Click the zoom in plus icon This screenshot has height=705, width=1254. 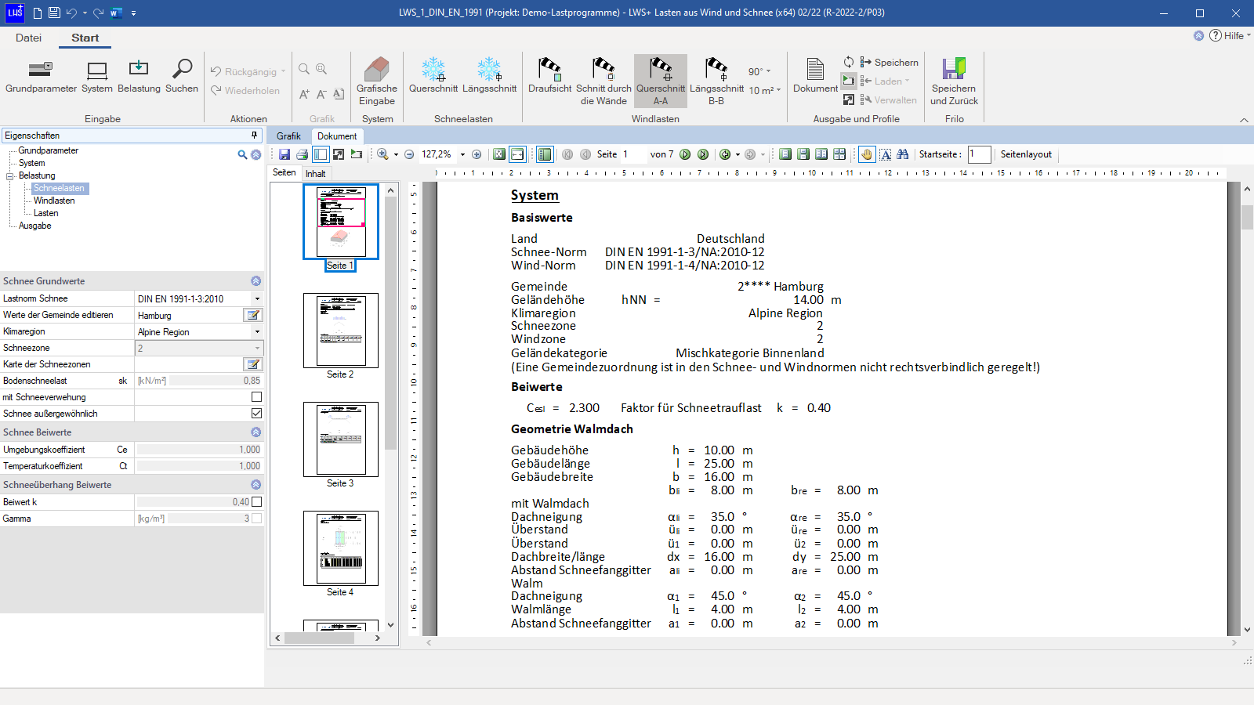tap(477, 154)
